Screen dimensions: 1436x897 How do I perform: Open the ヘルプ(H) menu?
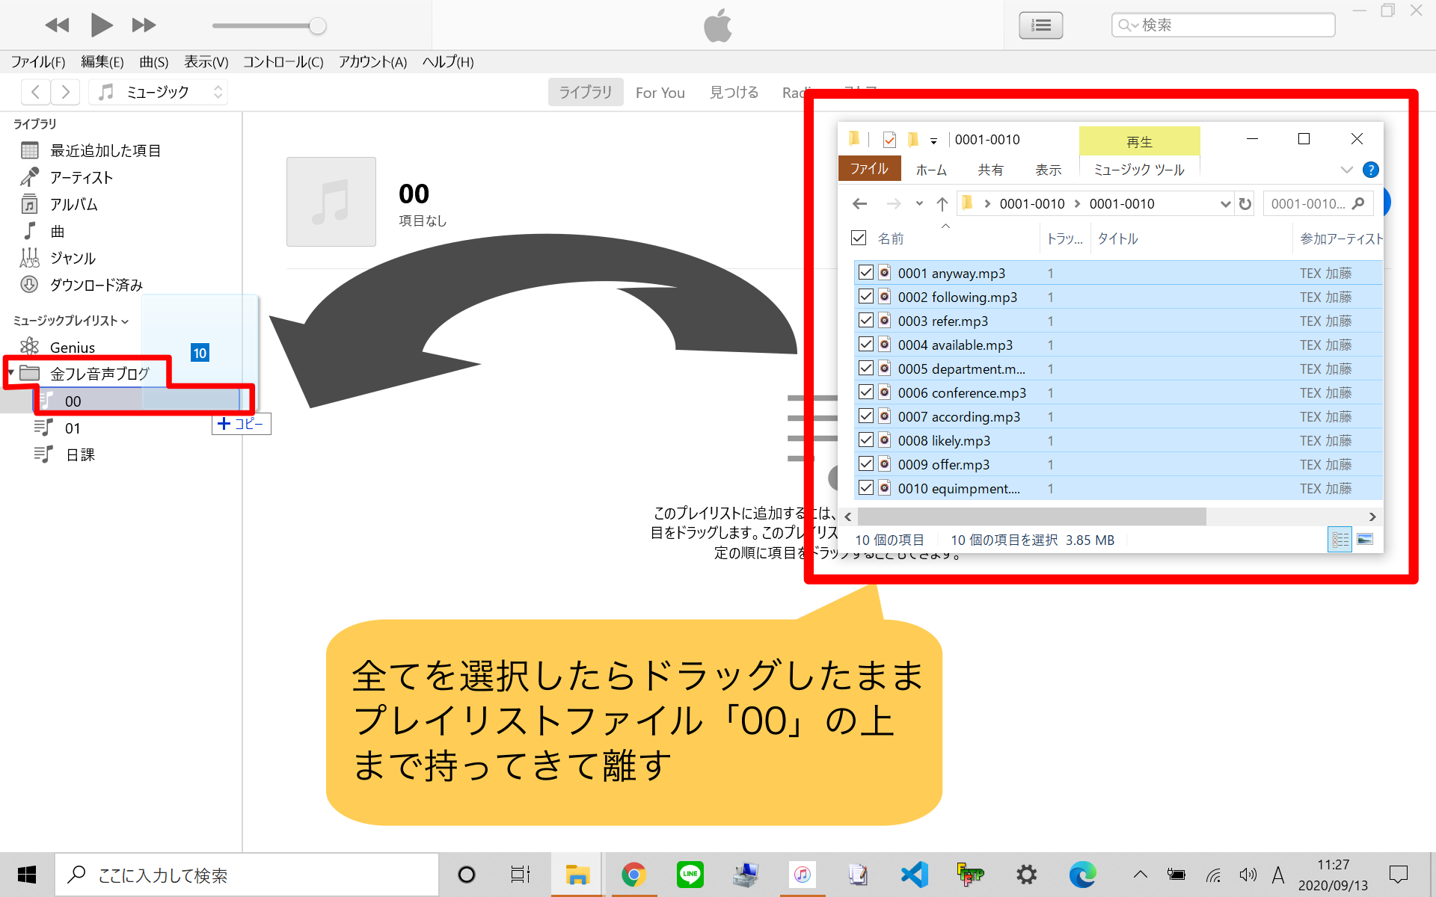click(448, 62)
